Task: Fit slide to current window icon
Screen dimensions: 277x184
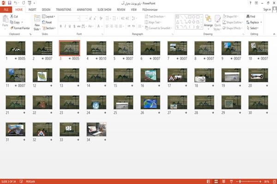Action: point(274,181)
